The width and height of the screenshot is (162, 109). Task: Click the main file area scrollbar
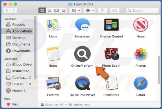pos(159,70)
